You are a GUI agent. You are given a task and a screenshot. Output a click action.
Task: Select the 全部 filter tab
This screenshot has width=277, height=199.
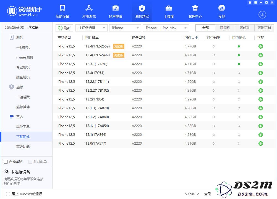click(x=205, y=28)
